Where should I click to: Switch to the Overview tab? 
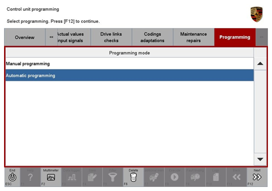tap(24, 37)
